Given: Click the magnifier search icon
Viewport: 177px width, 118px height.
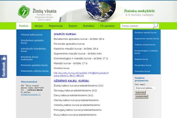Looking at the screenshot, I should click(x=155, y=26).
